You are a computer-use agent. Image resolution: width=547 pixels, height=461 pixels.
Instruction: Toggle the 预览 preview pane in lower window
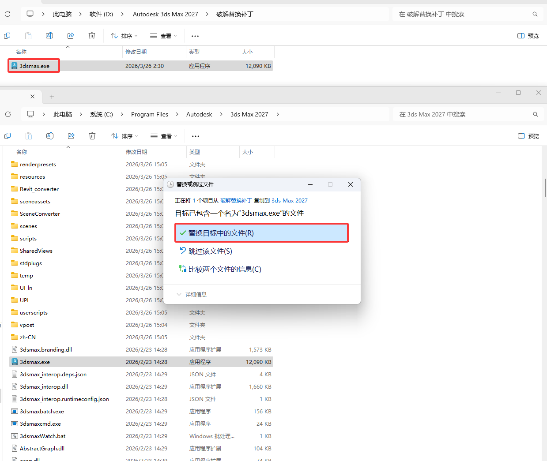click(528, 136)
